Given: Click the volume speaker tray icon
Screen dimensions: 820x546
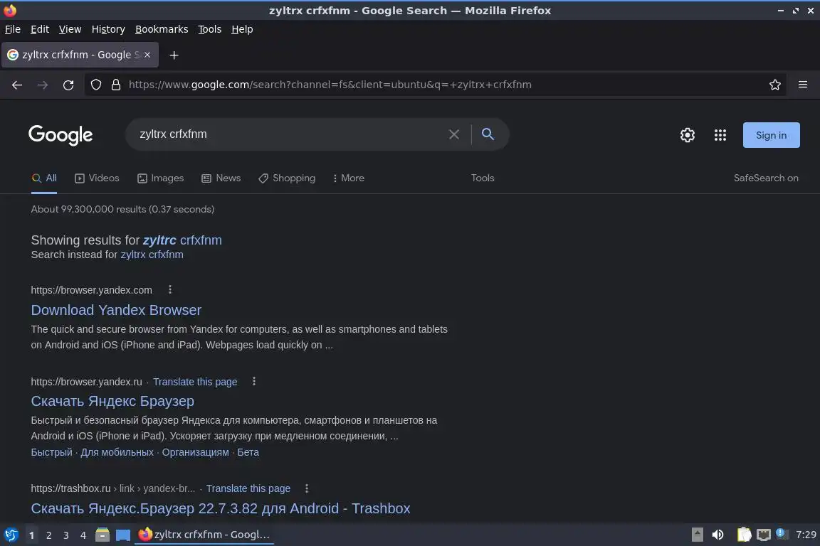Looking at the screenshot, I should click(x=717, y=535).
